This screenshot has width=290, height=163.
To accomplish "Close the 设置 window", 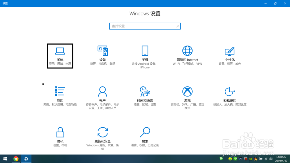I will tap(285, 3).
